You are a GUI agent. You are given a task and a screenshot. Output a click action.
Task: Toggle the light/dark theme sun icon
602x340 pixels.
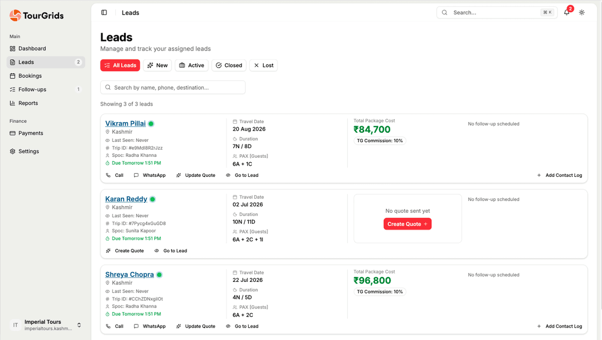(582, 12)
